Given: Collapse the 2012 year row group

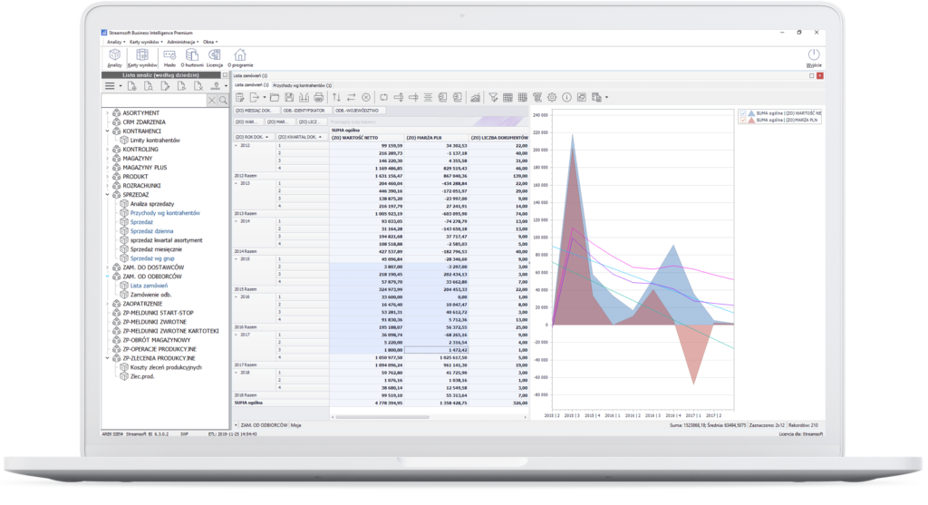Looking at the screenshot, I should coord(237,145).
